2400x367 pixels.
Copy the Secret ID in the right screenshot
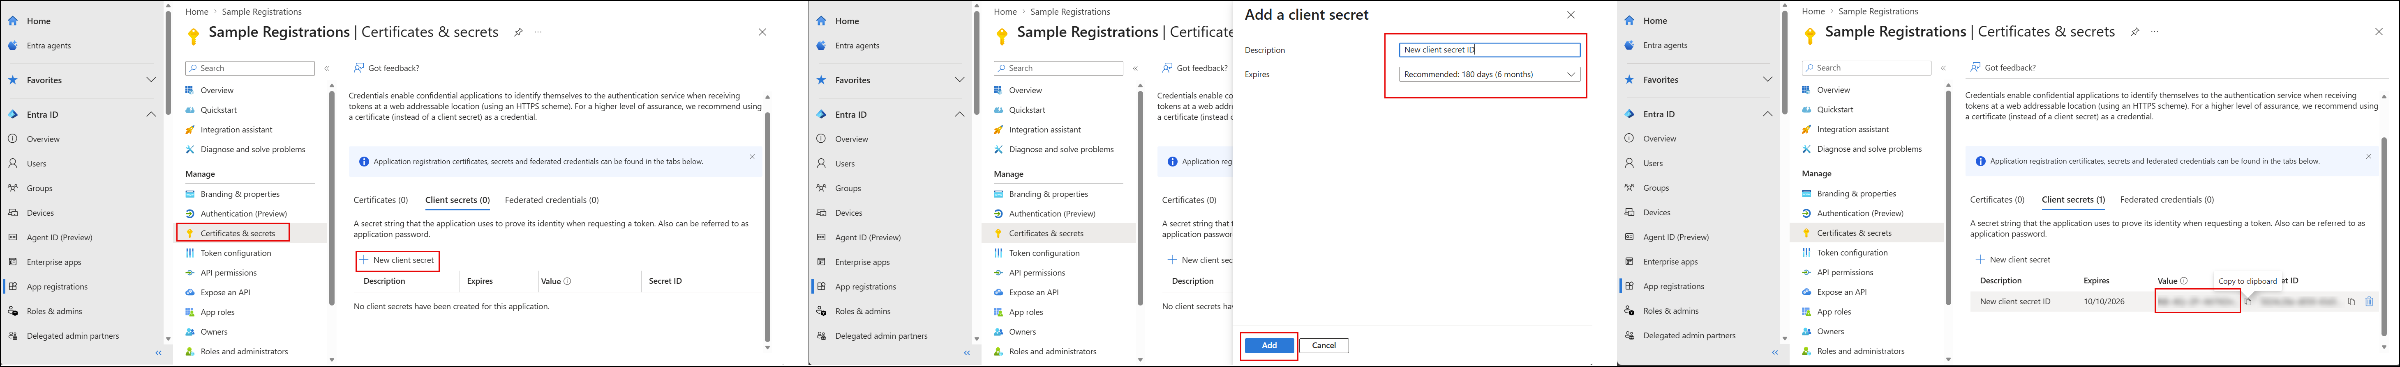[x=2351, y=302]
